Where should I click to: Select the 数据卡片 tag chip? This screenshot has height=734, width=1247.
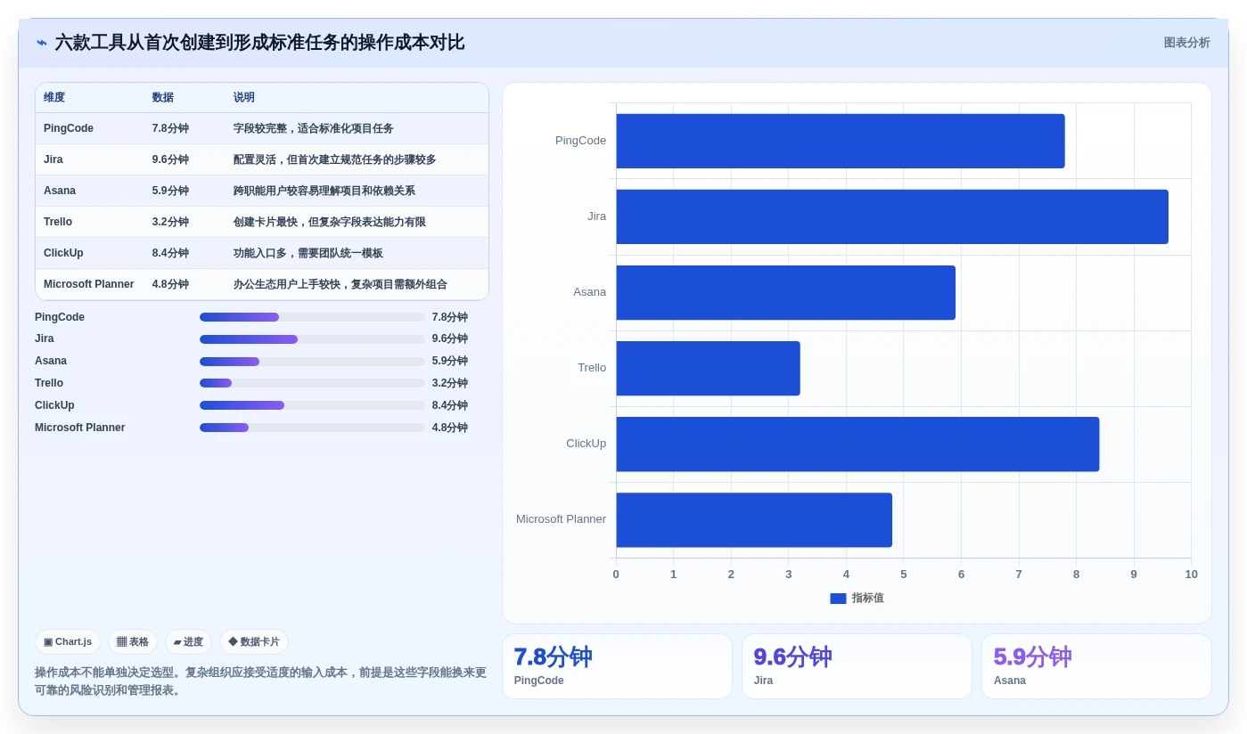(x=254, y=641)
